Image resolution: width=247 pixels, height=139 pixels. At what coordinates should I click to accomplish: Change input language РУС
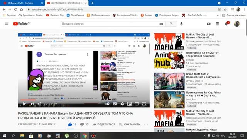coord(223,136)
